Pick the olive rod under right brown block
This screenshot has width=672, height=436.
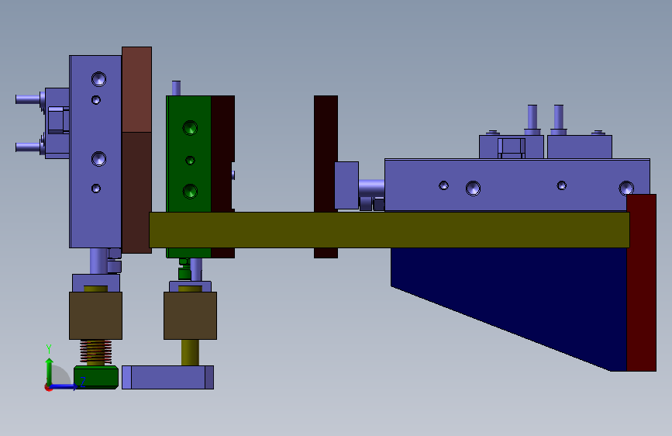tap(190, 352)
